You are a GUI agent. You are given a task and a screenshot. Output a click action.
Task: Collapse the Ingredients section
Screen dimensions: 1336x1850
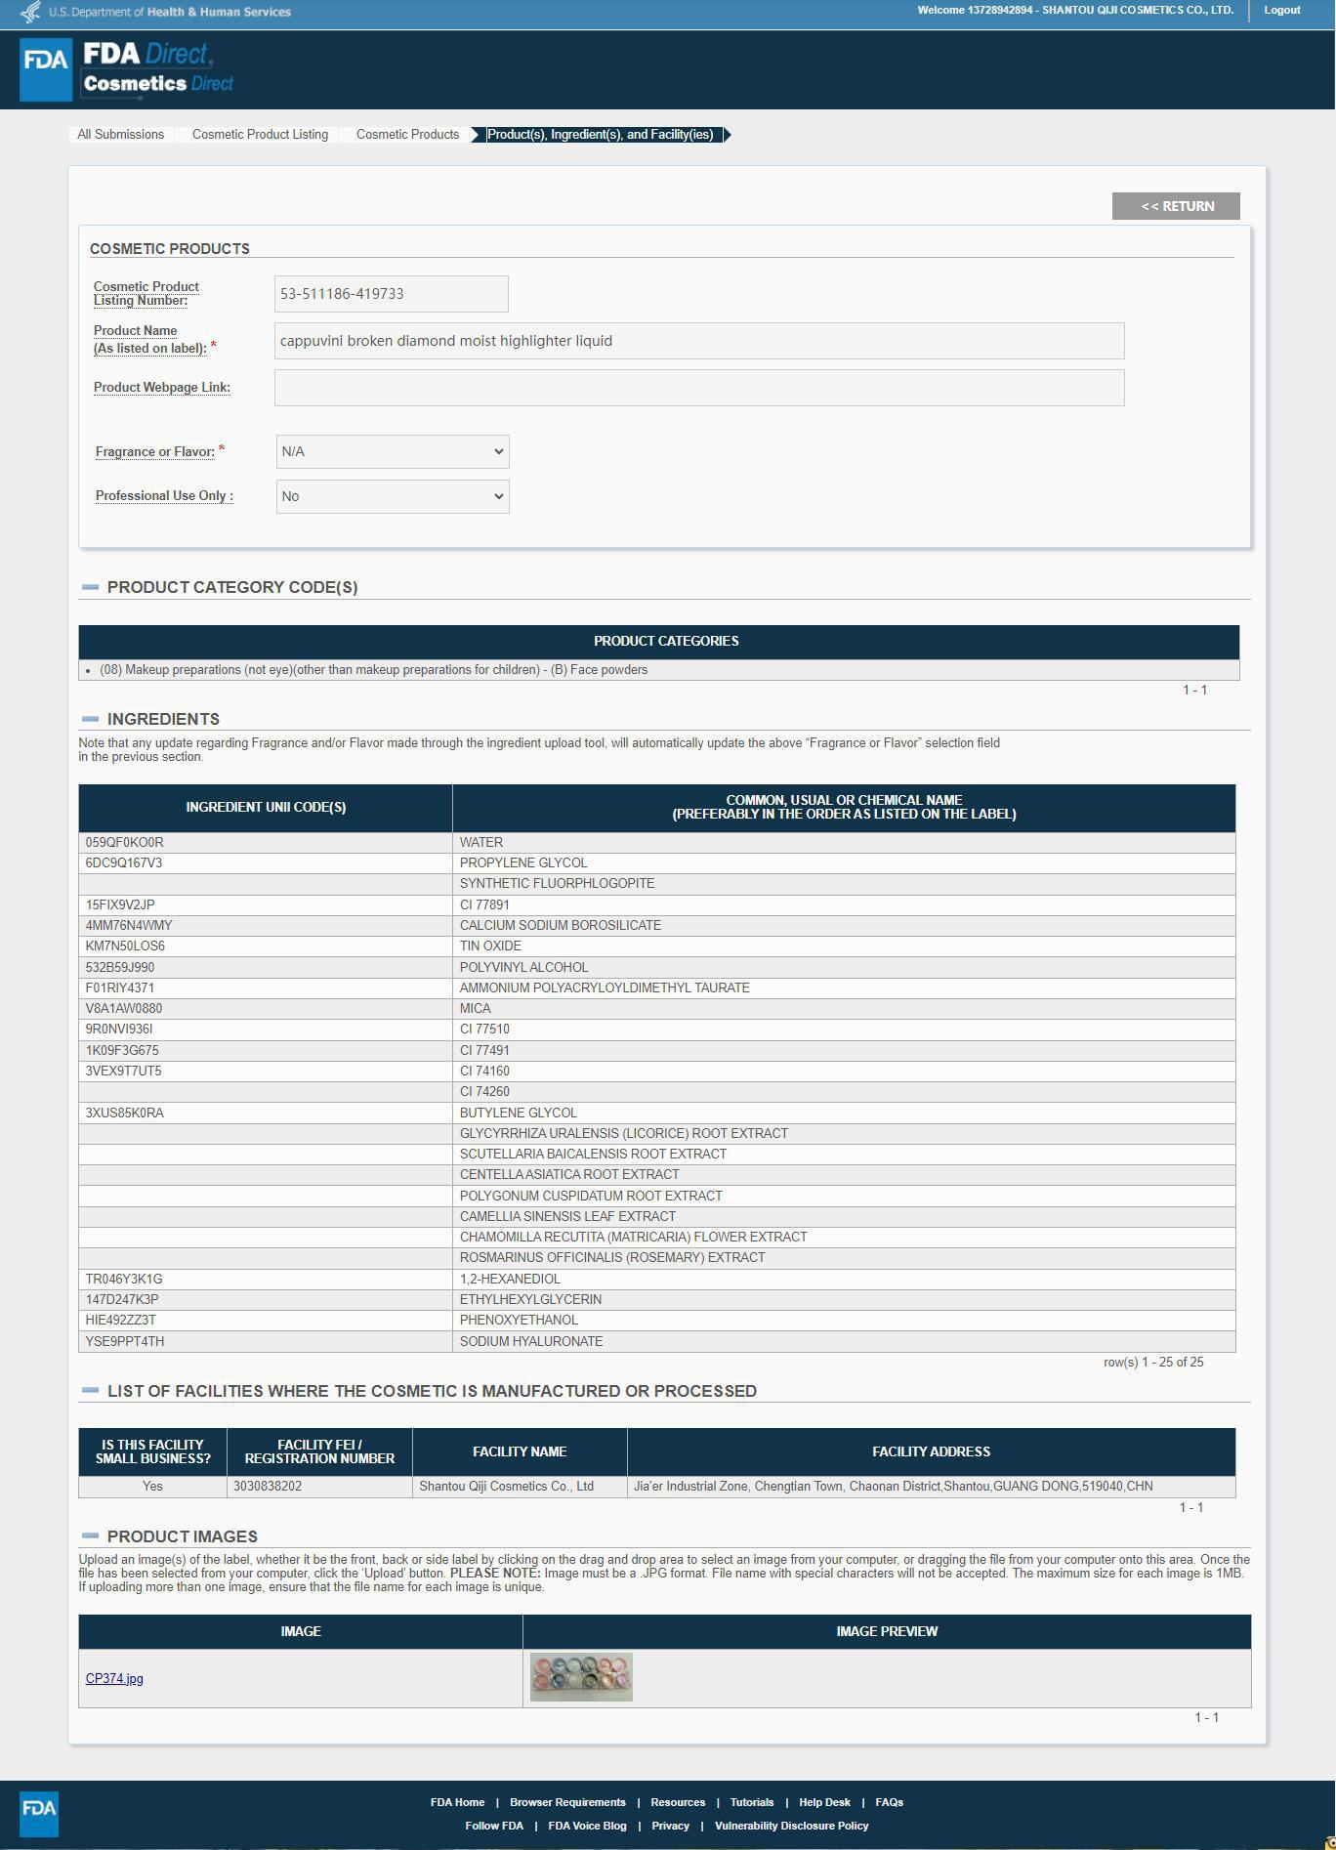(91, 719)
